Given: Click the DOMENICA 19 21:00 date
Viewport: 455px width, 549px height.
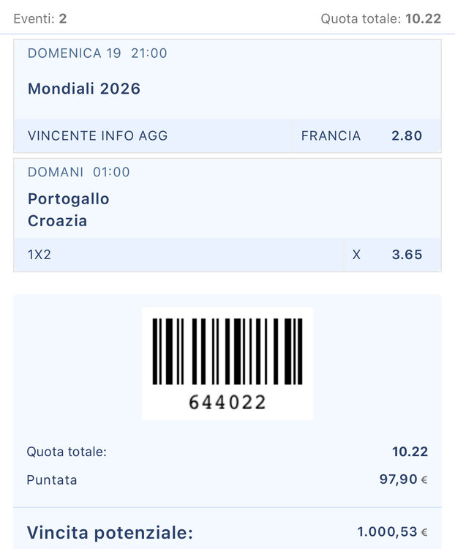Looking at the screenshot, I should (97, 53).
